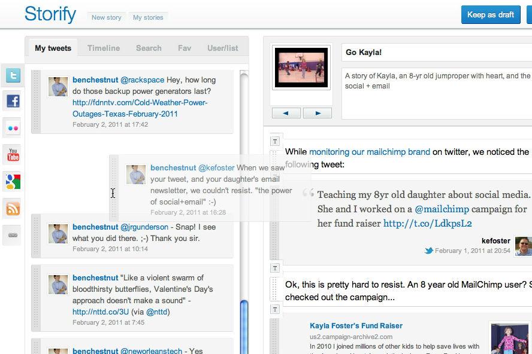Select the Facebook source icon
The image size is (532, 354).
pos(13,101)
